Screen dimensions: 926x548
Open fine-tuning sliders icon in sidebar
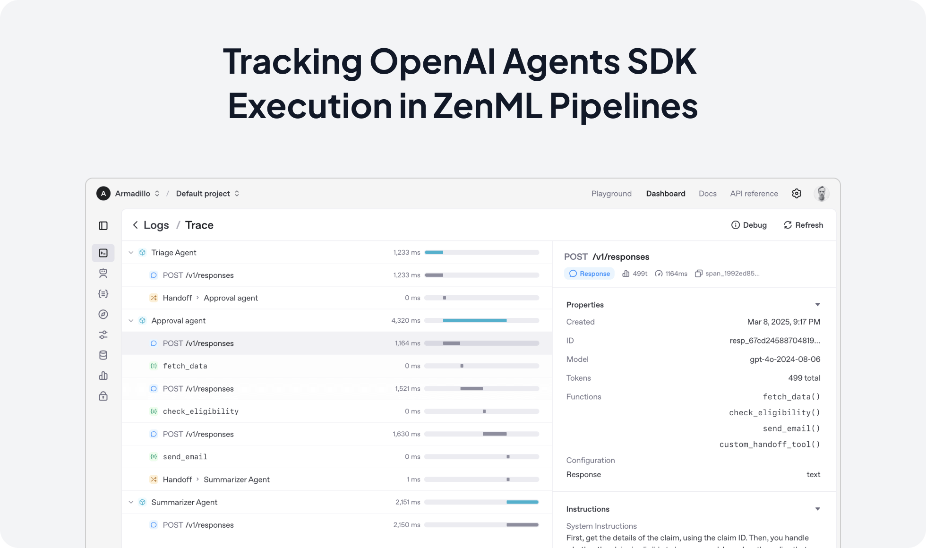click(x=103, y=334)
